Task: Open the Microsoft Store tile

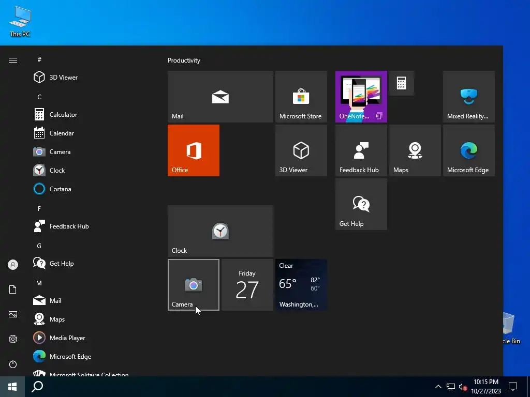Action: [x=301, y=97]
